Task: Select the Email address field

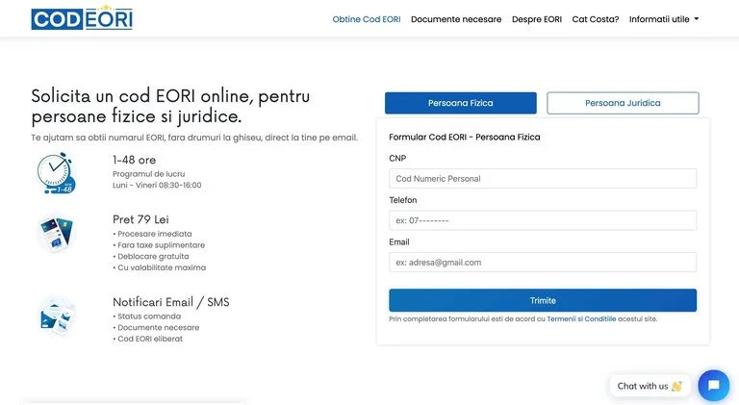Action: pos(543,262)
